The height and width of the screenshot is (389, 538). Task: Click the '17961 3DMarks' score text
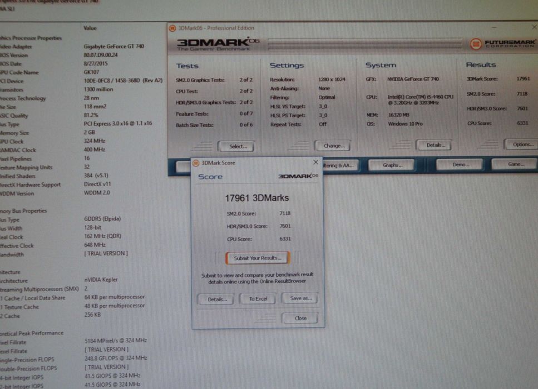(256, 198)
